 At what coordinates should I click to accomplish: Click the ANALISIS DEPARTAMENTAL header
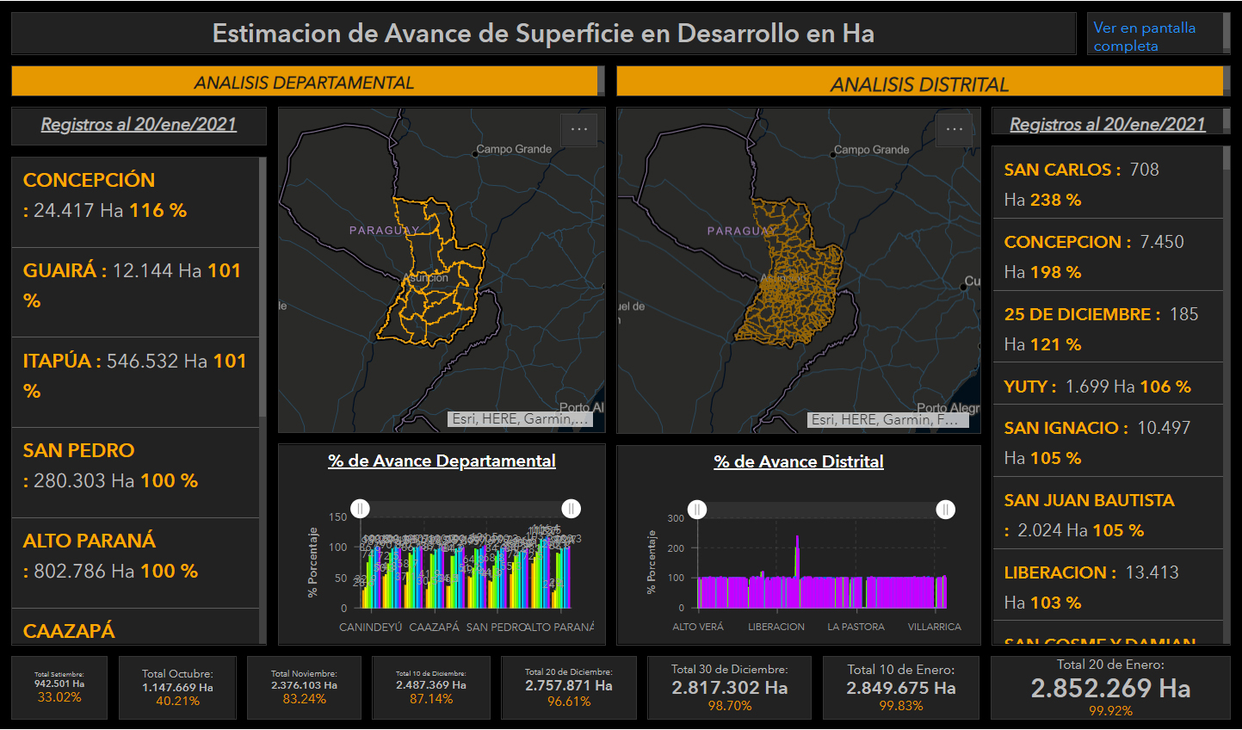(304, 83)
